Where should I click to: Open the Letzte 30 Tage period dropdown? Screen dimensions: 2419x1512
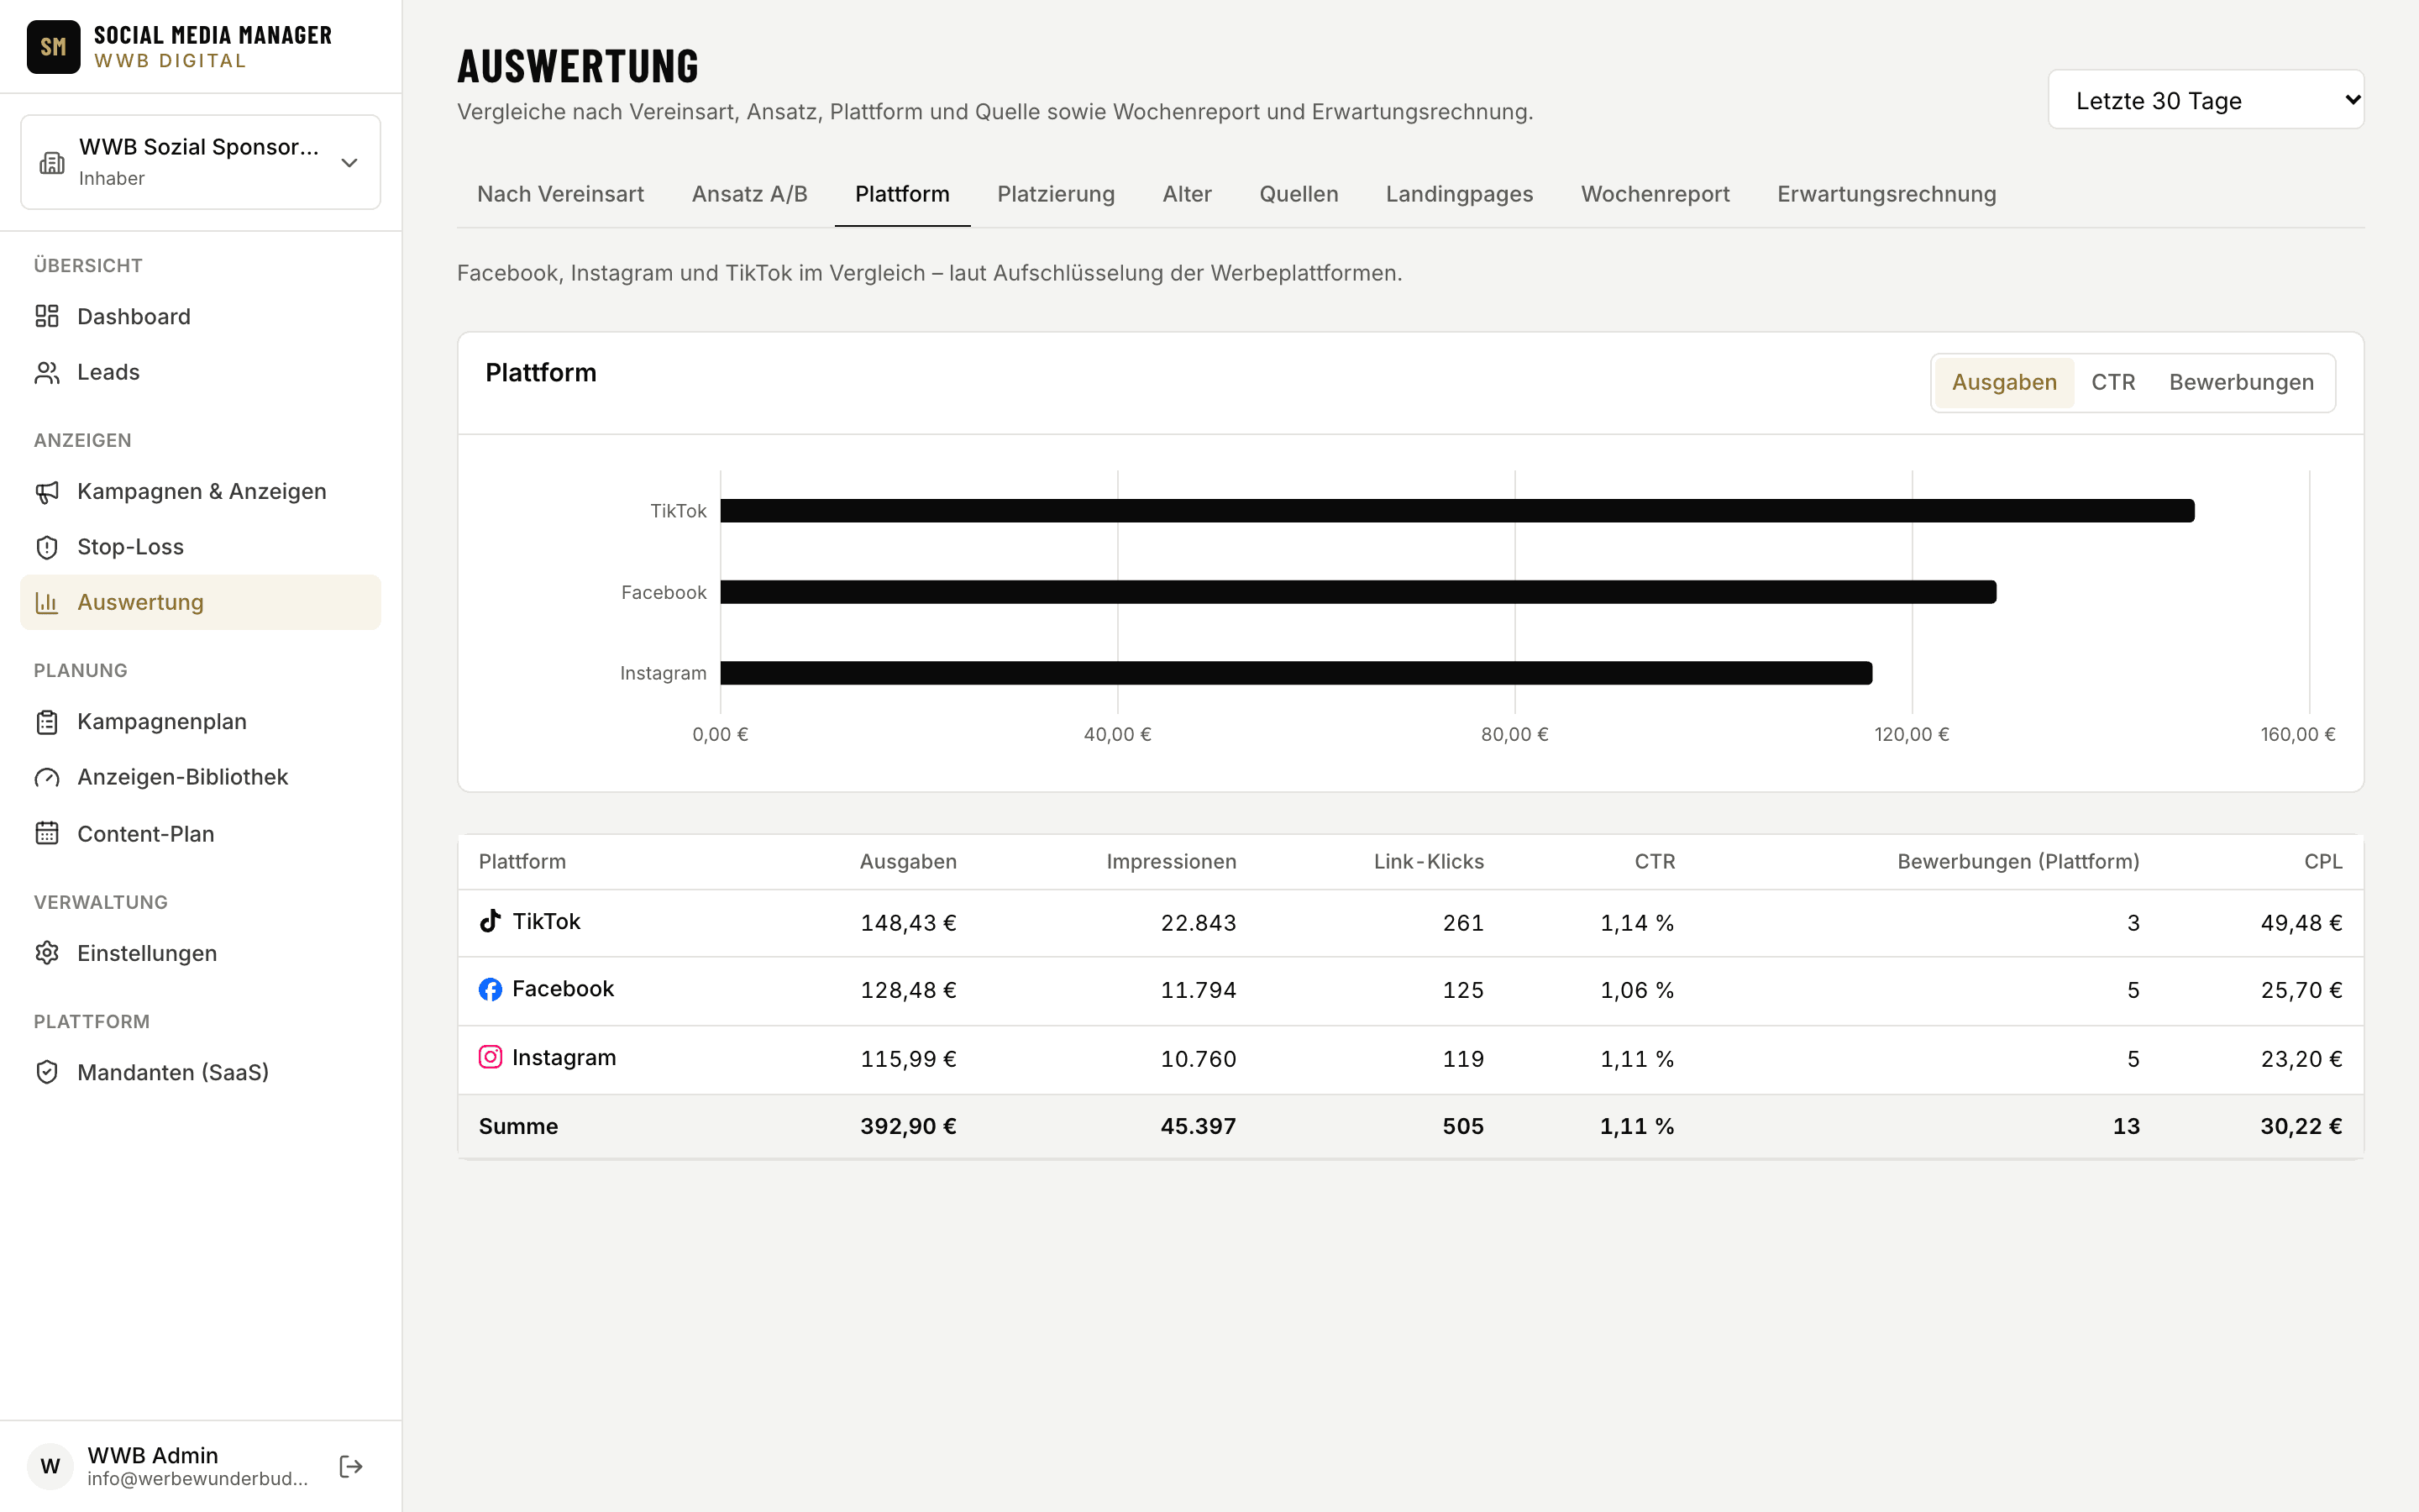pos(2205,100)
